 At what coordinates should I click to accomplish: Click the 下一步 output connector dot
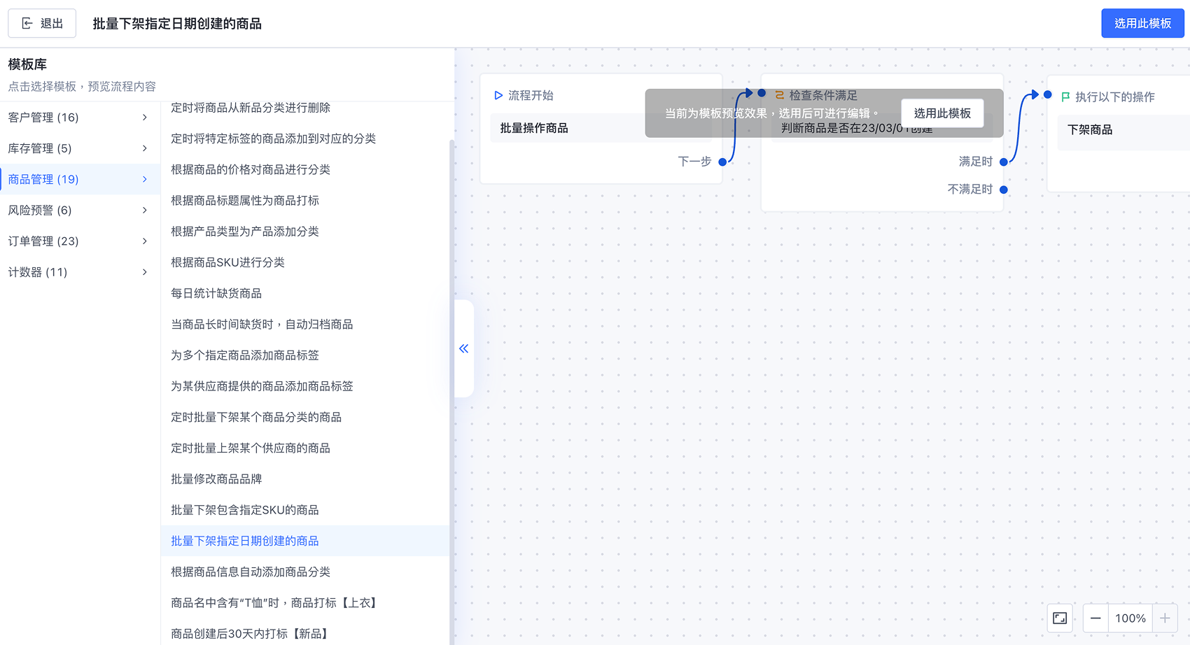tap(722, 162)
